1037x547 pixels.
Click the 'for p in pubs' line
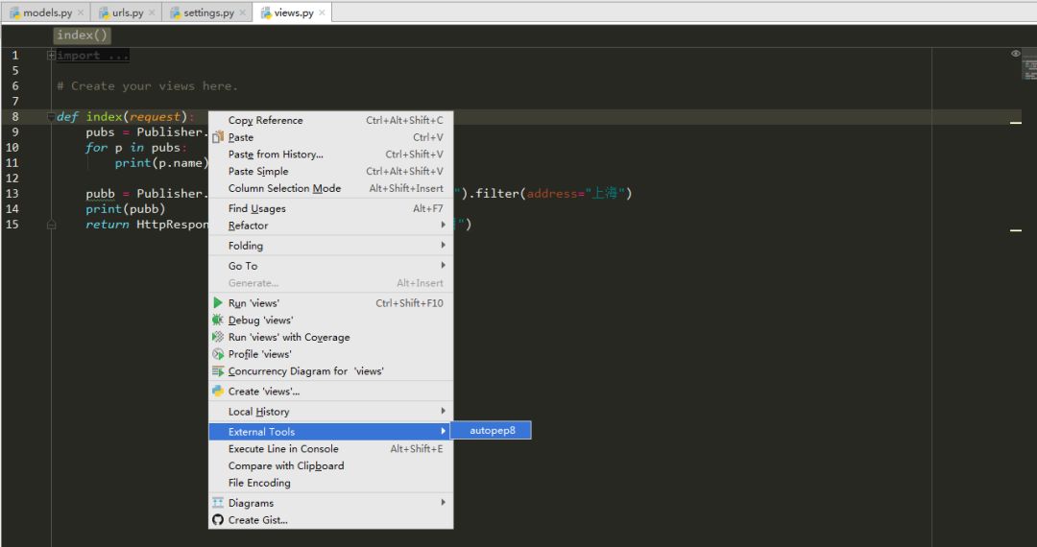[x=135, y=148]
